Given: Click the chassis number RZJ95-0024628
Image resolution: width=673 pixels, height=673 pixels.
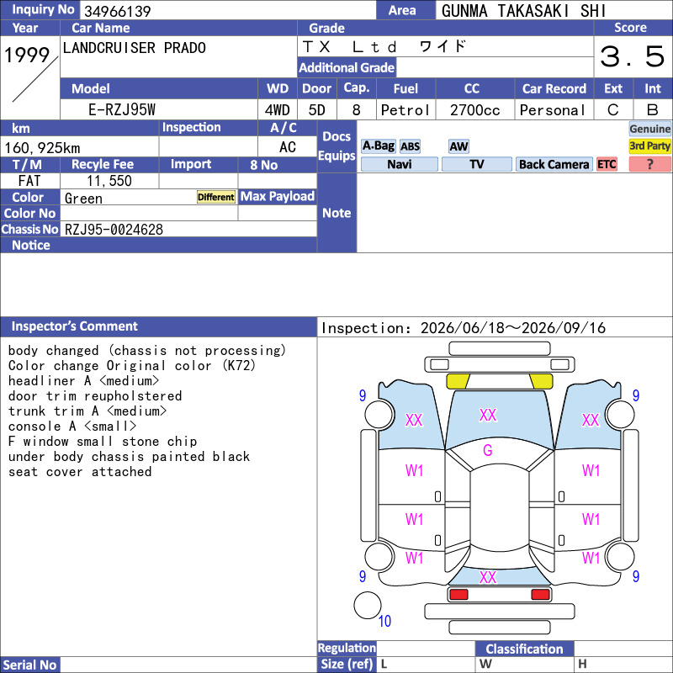Looking at the screenshot, I should pyautogui.click(x=114, y=230).
